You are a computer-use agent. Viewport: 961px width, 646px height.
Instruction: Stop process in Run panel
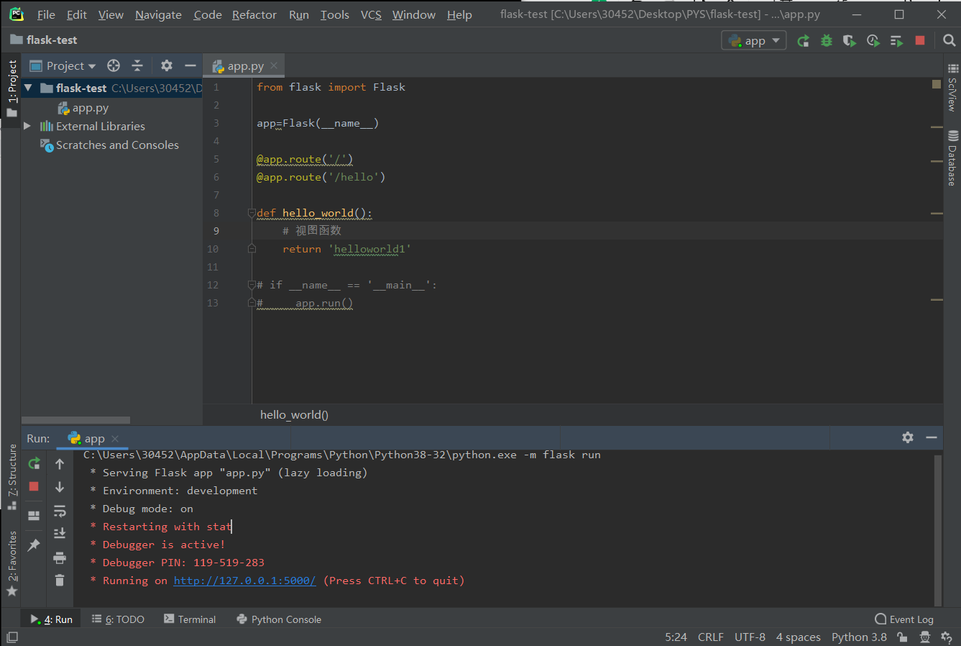tap(34, 487)
